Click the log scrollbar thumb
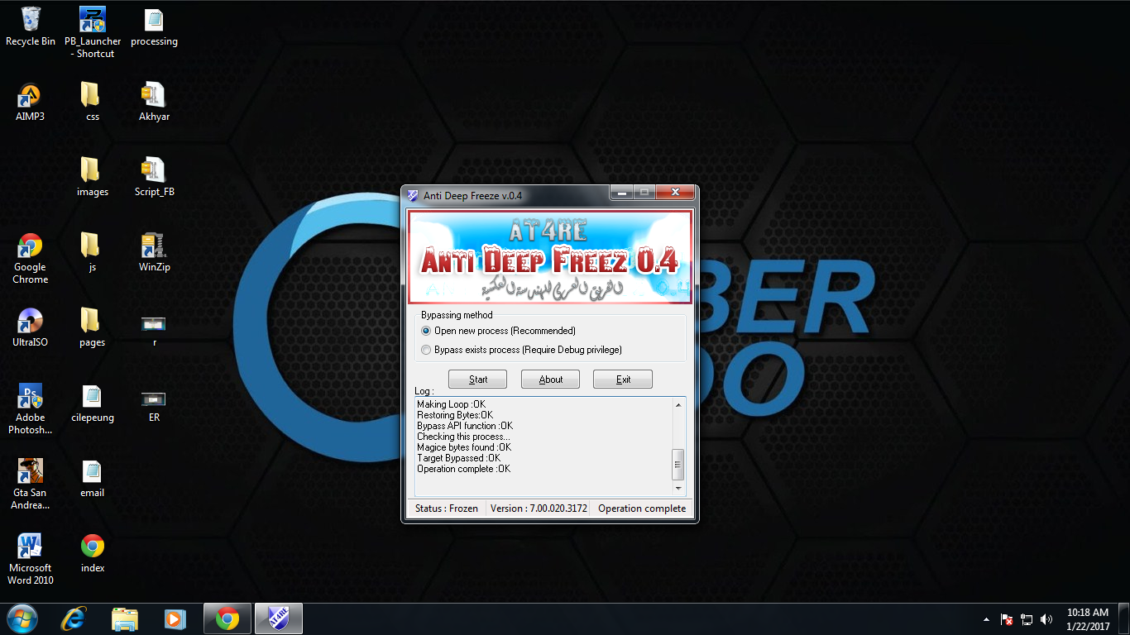Image resolution: width=1130 pixels, height=635 pixels. (678, 465)
